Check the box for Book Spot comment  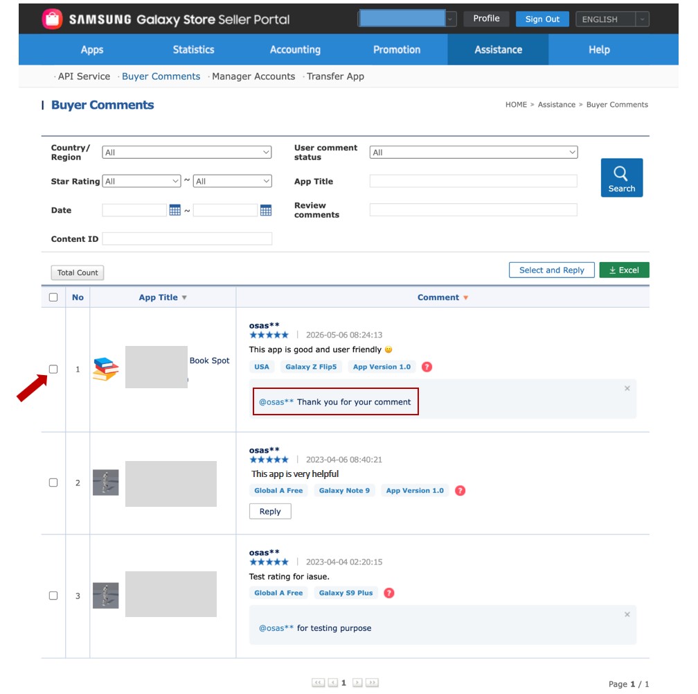[53, 369]
